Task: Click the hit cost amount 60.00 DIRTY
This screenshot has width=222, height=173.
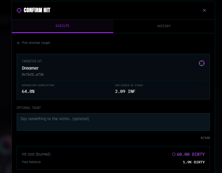Action: point(191,154)
